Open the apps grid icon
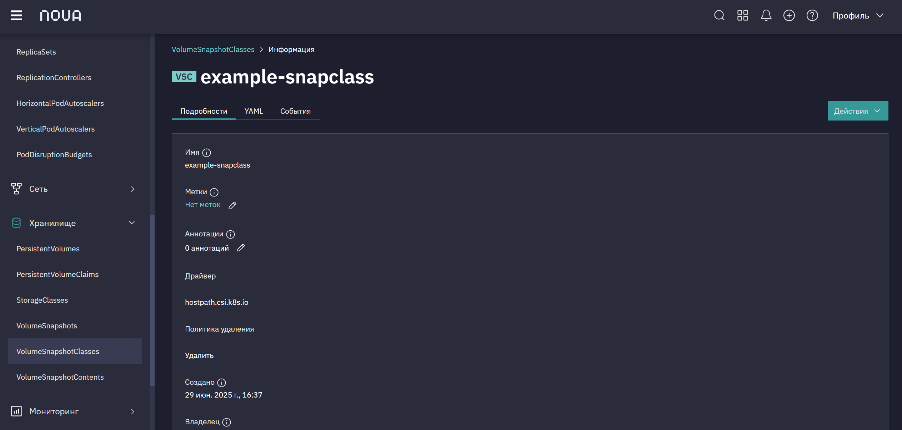 pyautogui.click(x=743, y=15)
